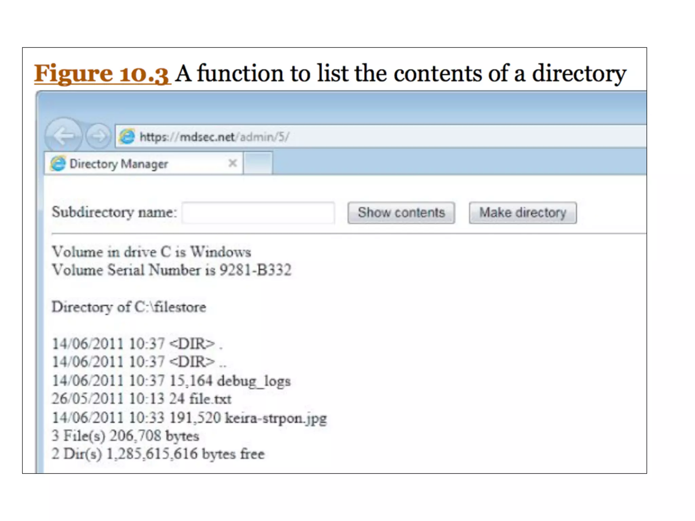Close the Directory Manager tab
The height and width of the screenshot is (521, 695).
pyautogui.click(x=232, y=163)
